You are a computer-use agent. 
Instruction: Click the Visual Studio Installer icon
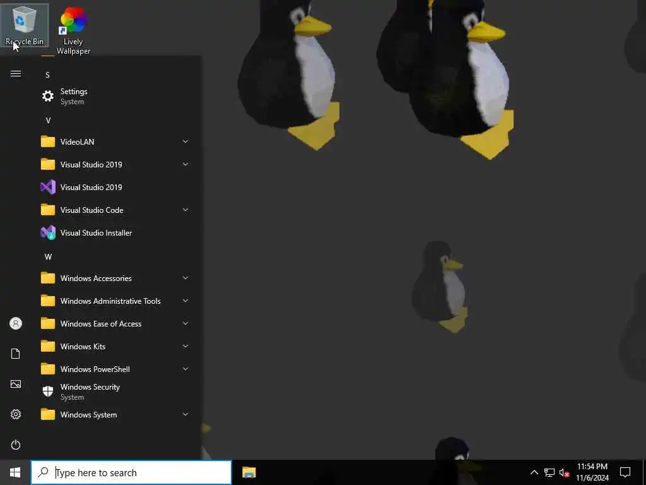click(x=48, y=232)
